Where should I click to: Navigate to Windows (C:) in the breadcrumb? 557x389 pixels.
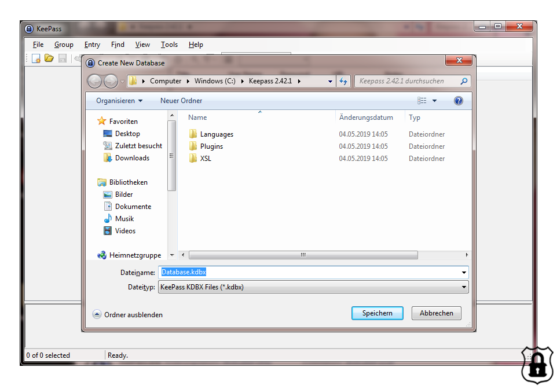pyautogui.click(x=215, y=82)
